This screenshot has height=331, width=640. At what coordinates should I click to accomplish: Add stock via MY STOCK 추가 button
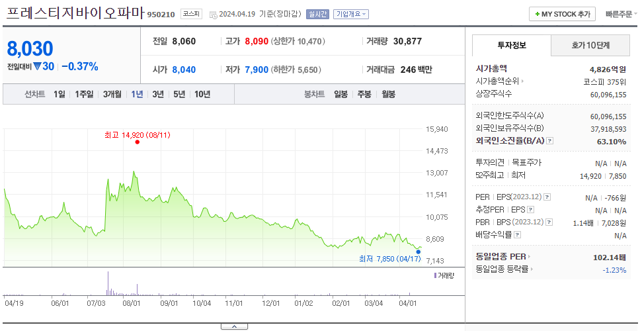pyautogui.click(x=562, y=14)
